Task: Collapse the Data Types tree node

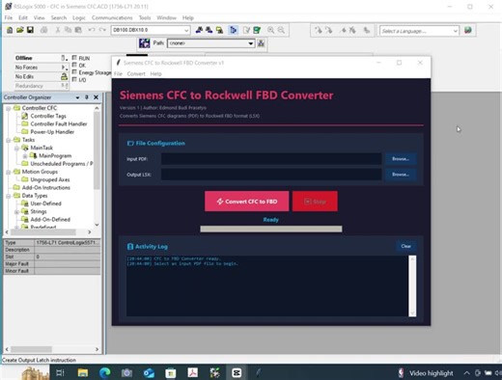Action: point(9,196)
